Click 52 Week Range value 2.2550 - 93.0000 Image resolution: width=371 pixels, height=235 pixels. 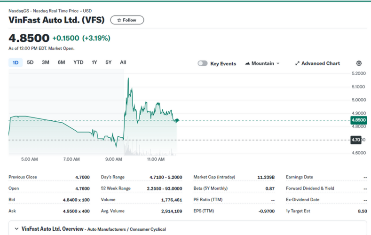(165, 188)
